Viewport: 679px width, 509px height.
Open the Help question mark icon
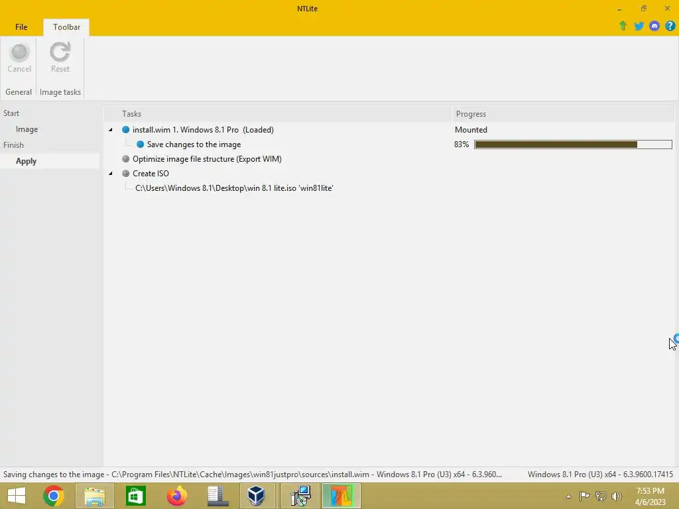coord(670,26)
